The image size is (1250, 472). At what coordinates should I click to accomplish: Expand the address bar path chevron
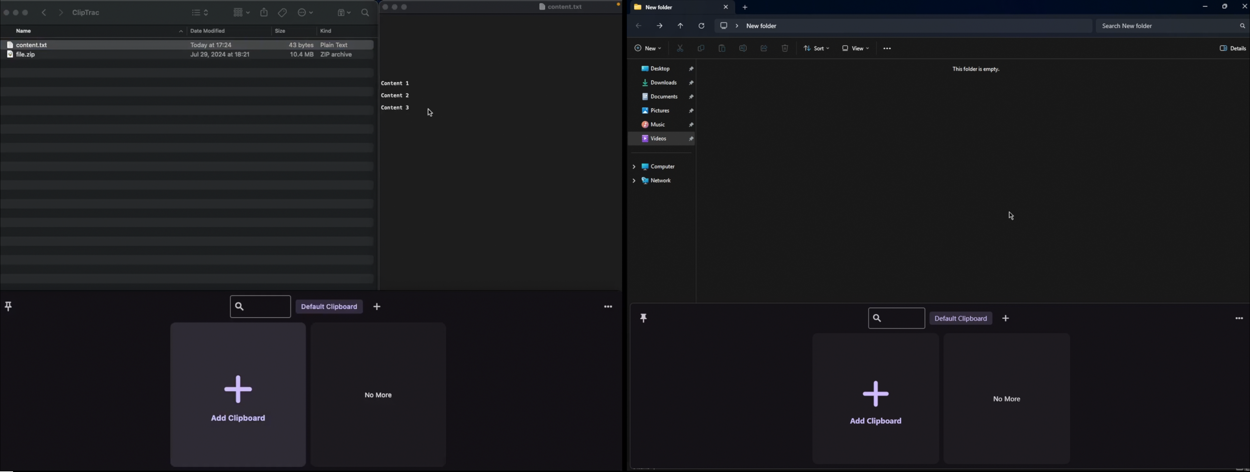737,26
